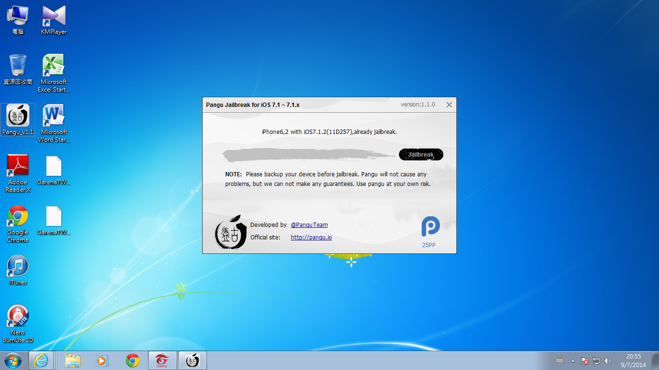The width and height of the screenshot is (659, 370).
Task: Open Action Center flag icon
Action: (584, 361)
